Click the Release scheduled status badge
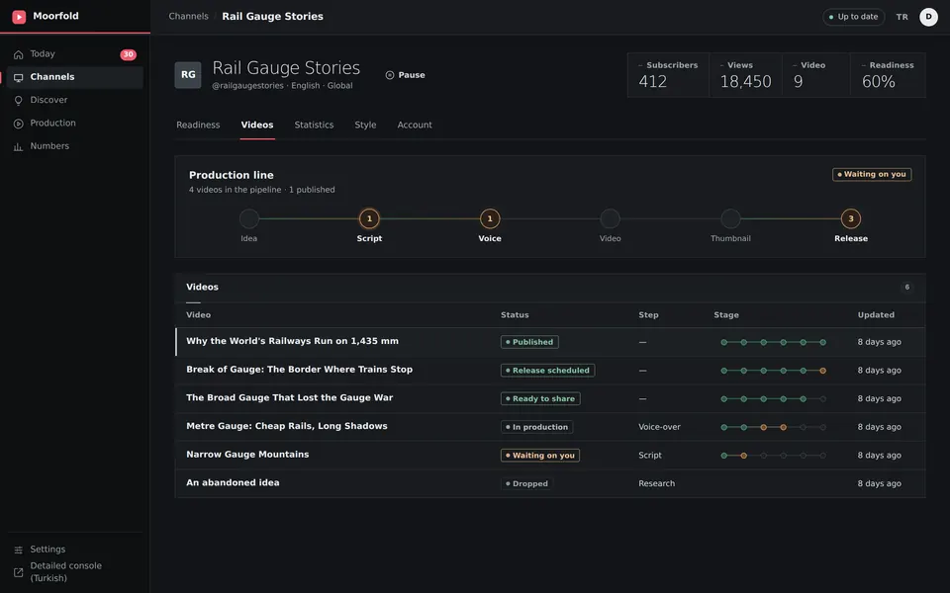Screen dimensions: 950x593 click(547, 371)
